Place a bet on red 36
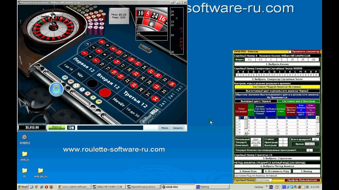The height and width of the screenshot is (190, 339). coord(172,84)
